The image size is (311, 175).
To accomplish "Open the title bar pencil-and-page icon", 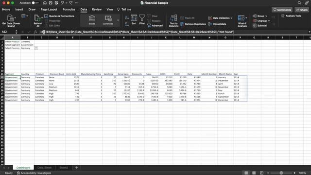I will pos(56,3).
